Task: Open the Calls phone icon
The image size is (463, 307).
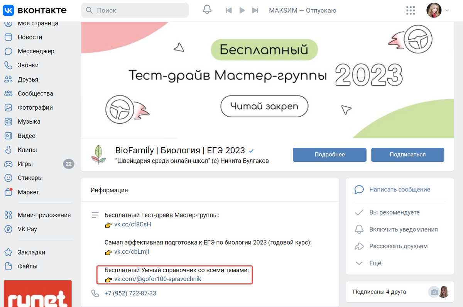Action: click(8, 65)
